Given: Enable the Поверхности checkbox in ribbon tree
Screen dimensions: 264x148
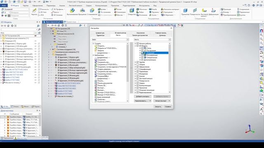Looking at the screenshot, I should pos(137,81).
